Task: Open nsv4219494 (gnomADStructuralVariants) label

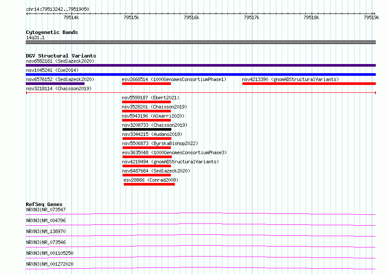Action: tap(170, 162)
